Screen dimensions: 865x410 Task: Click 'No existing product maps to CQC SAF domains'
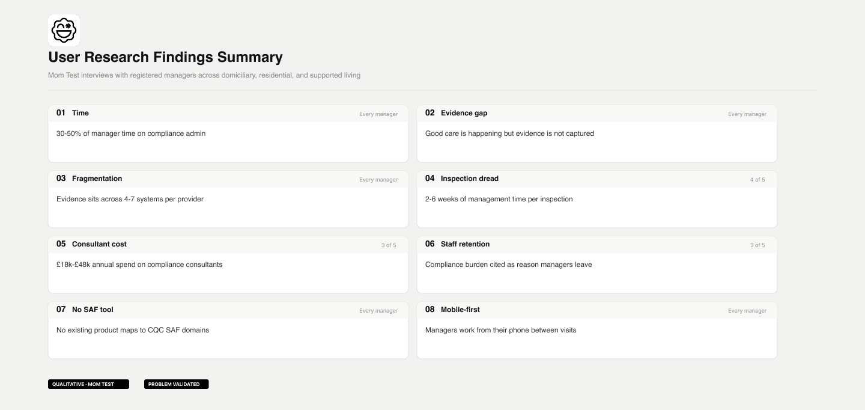tap(133, 330)
